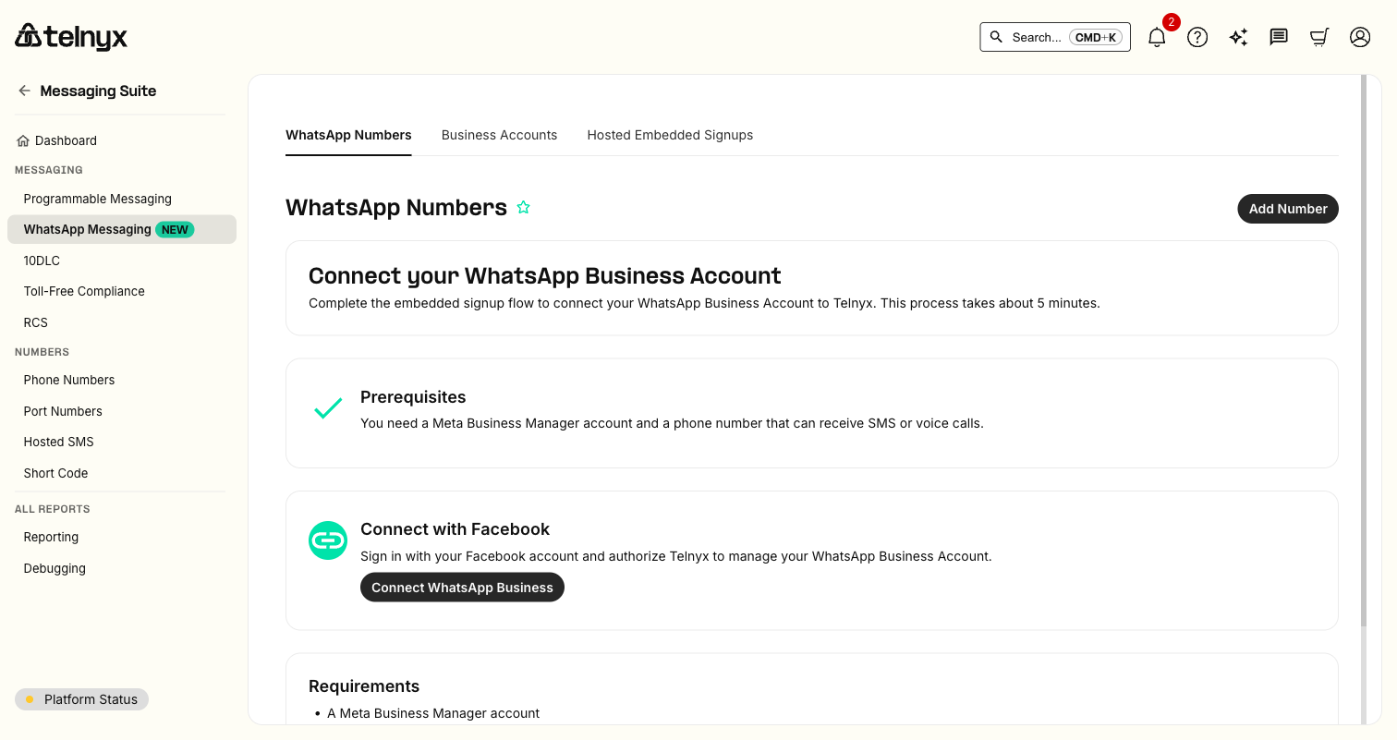The width and height of the screenshot is (1397, 740).
Task: Click the yellow Platform Status dot
Action: click(x=30, y=699)
